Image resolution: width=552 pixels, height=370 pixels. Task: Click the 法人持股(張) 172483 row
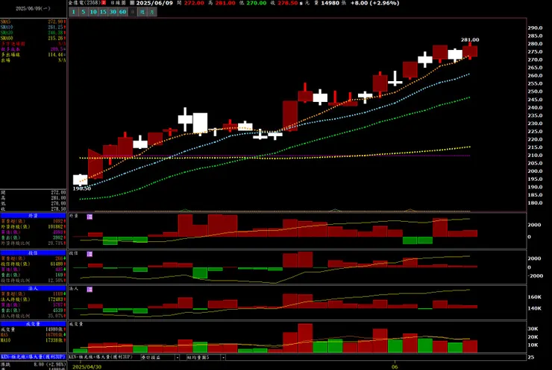pos(33,299)
